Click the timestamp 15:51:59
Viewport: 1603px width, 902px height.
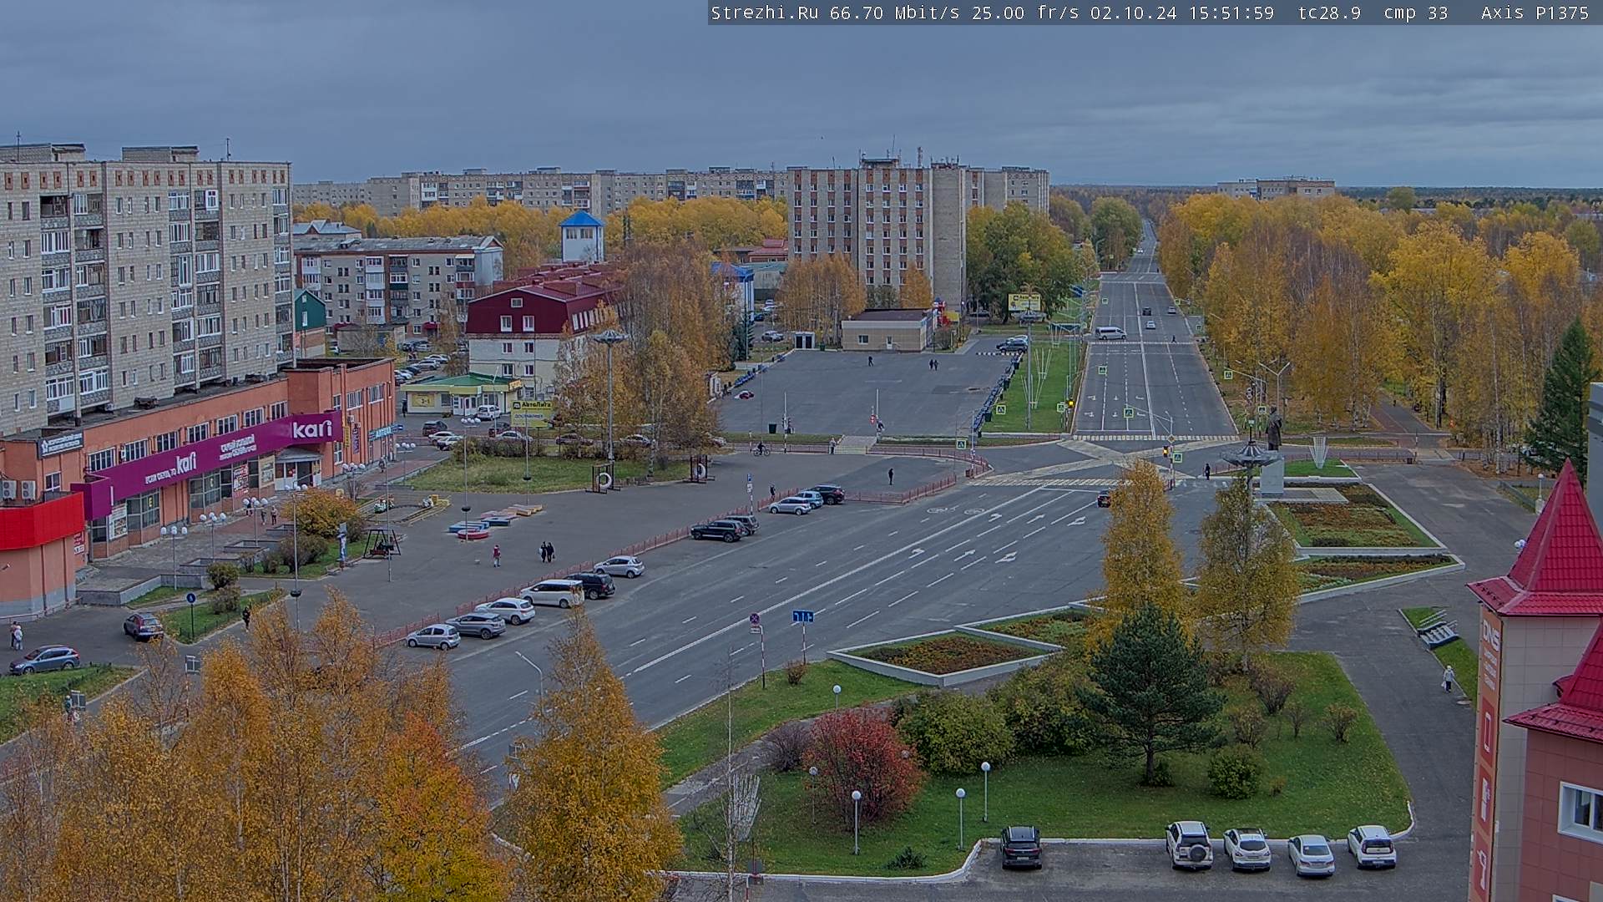point(1233,13)
